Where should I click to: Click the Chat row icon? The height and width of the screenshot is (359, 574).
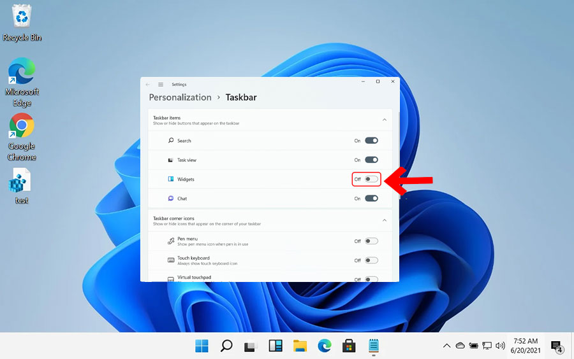click(x=170, y=199)
